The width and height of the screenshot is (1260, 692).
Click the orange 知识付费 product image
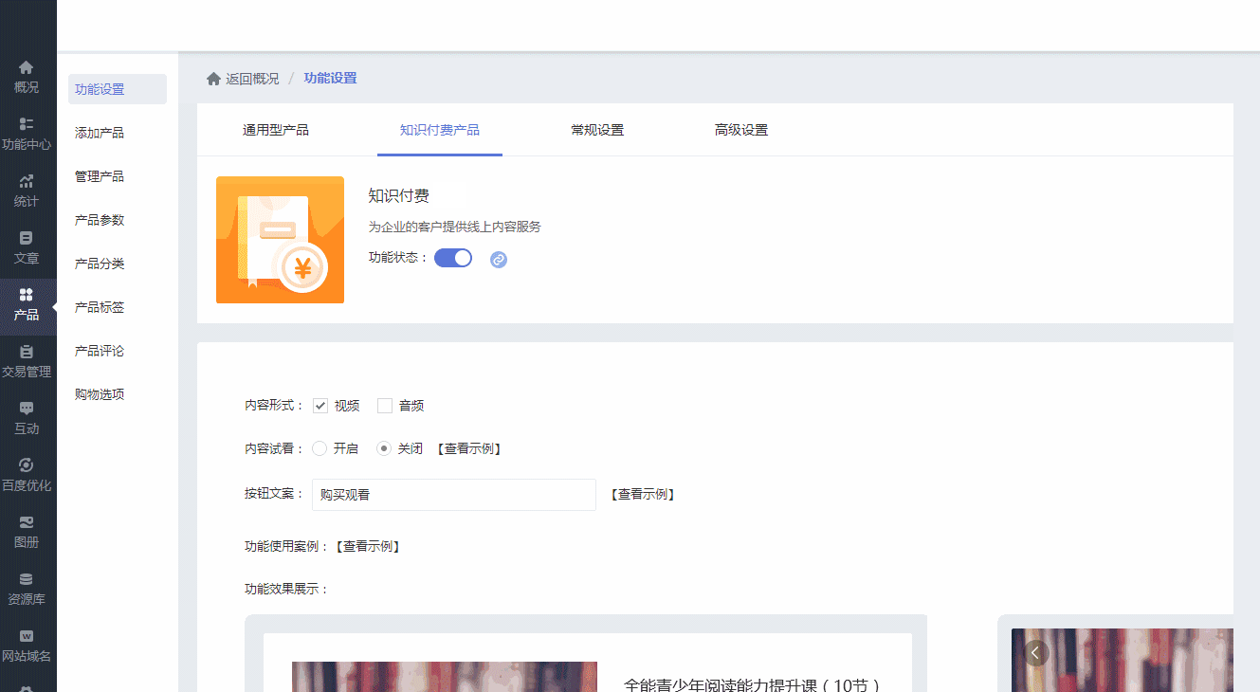[x=280, y=240]
